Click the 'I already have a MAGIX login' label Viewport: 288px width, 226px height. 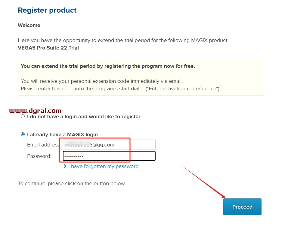[62, 134]
